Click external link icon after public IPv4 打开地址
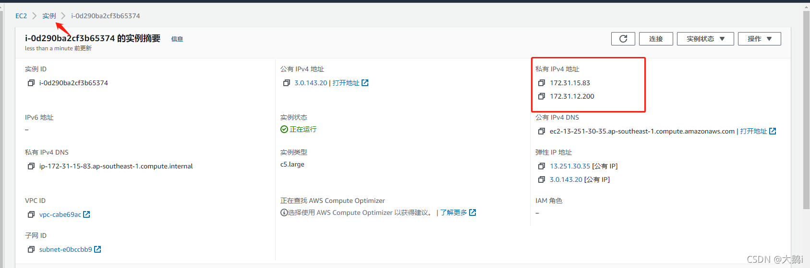Image resolution: width=810 pixels, height=268 pixels. tap(365, 83)
